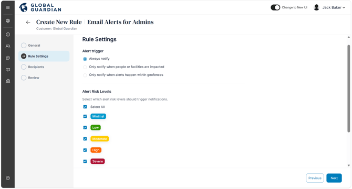Open the alerts exclamation icon in sidebar
This screenshot has height=189, width=352.
pos(8,35)
